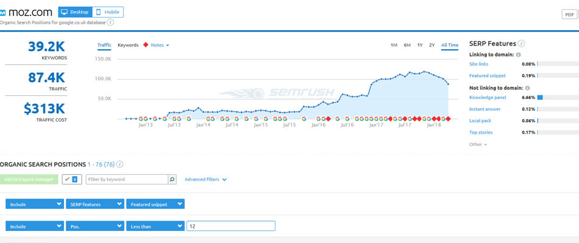Screen dimensions: 579x243
Task: Switch to the Keywords chart tab
Action: tap(128, 45)
